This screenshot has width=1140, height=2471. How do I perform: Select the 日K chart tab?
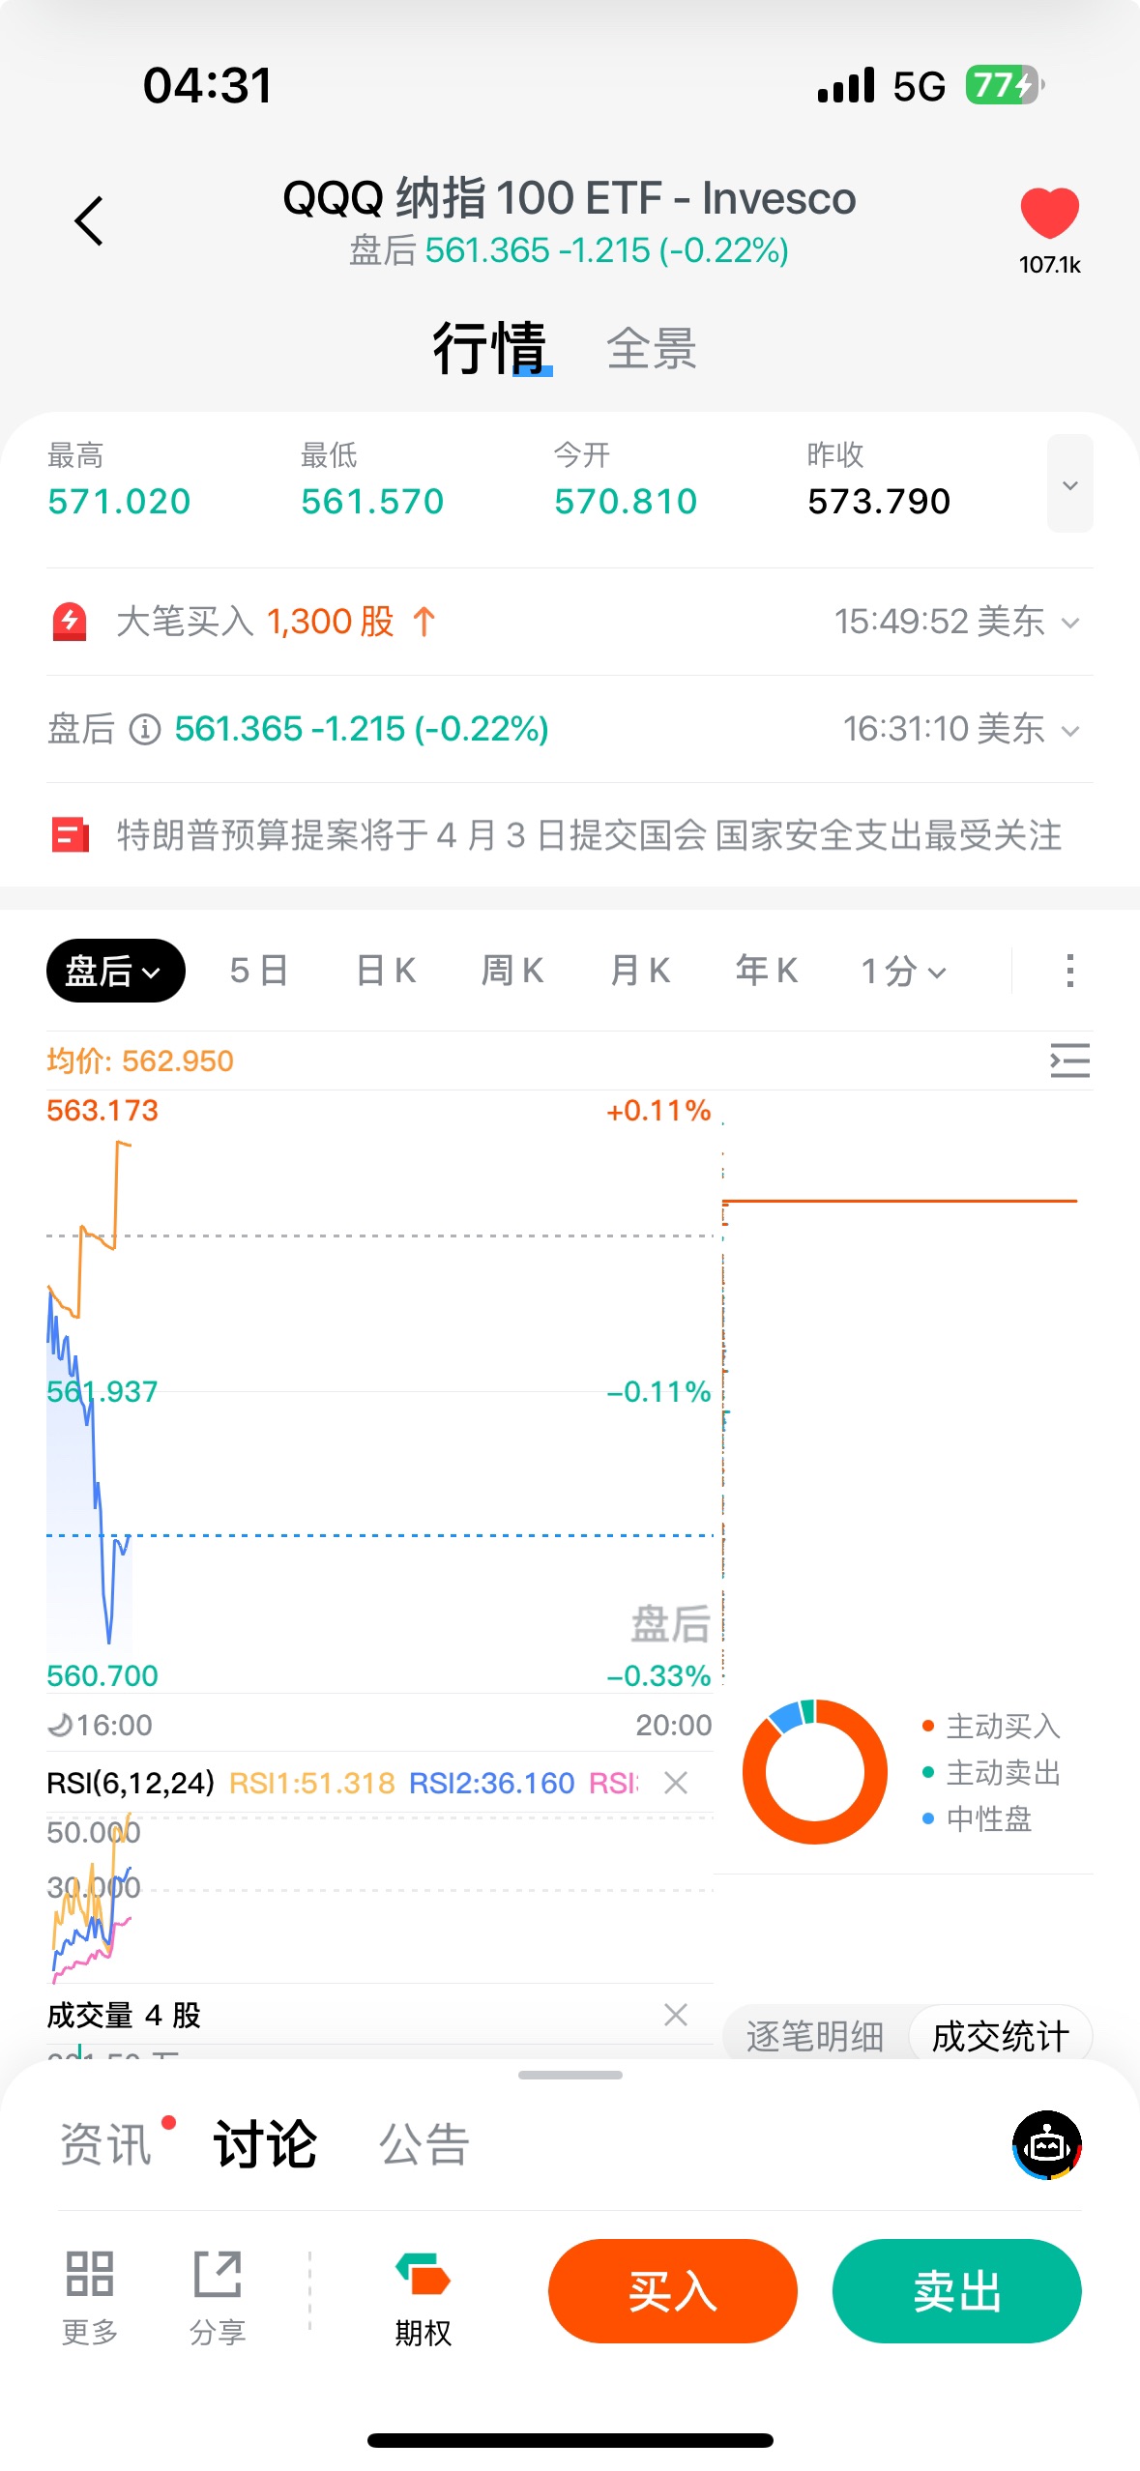click(x=386, y=971)
